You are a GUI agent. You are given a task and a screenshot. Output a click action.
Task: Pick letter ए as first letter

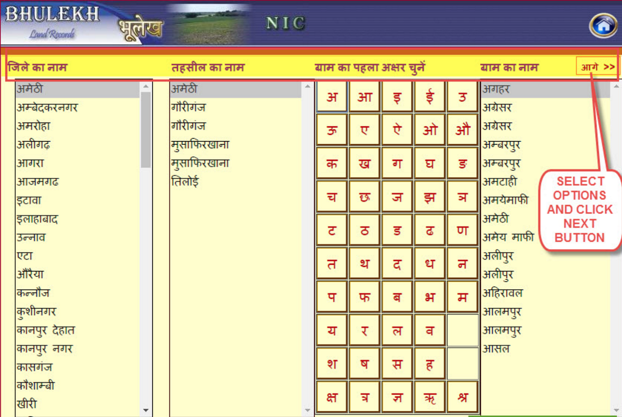(x=364, y=130)
